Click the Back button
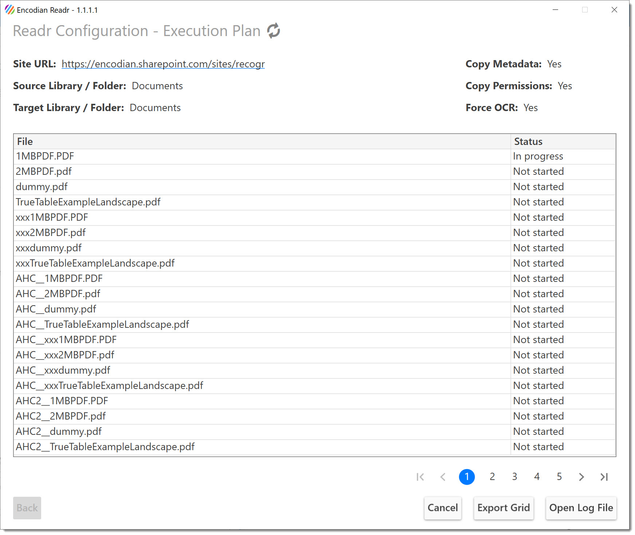This screenshot has width=635, height=535. click(x=27, y=508)
